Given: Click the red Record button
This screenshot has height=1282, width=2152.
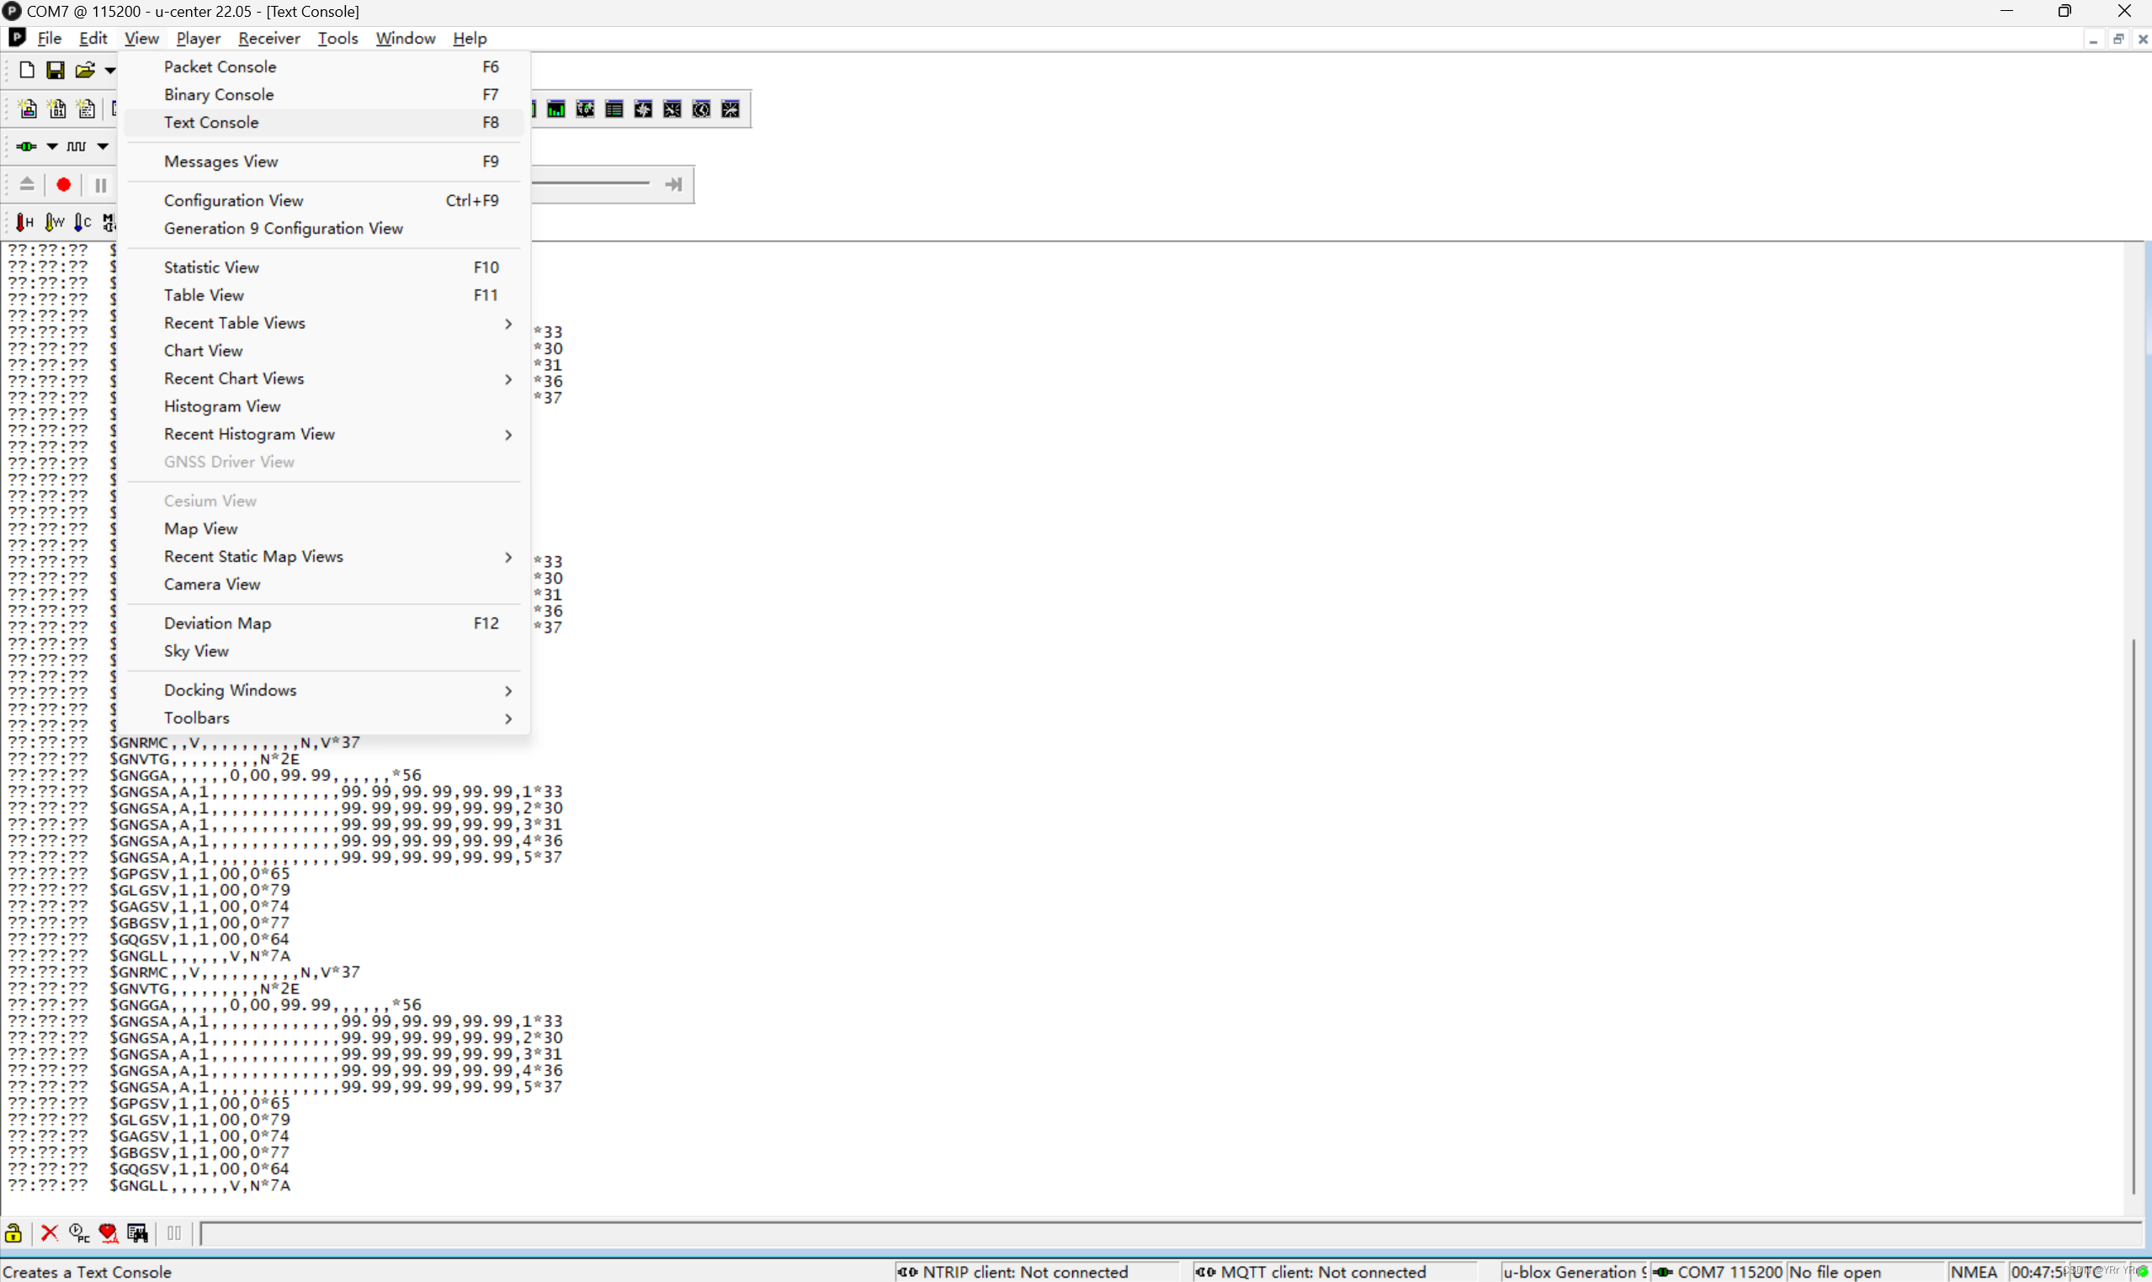Looking at the screenshot, I should [x=63, y=185].
